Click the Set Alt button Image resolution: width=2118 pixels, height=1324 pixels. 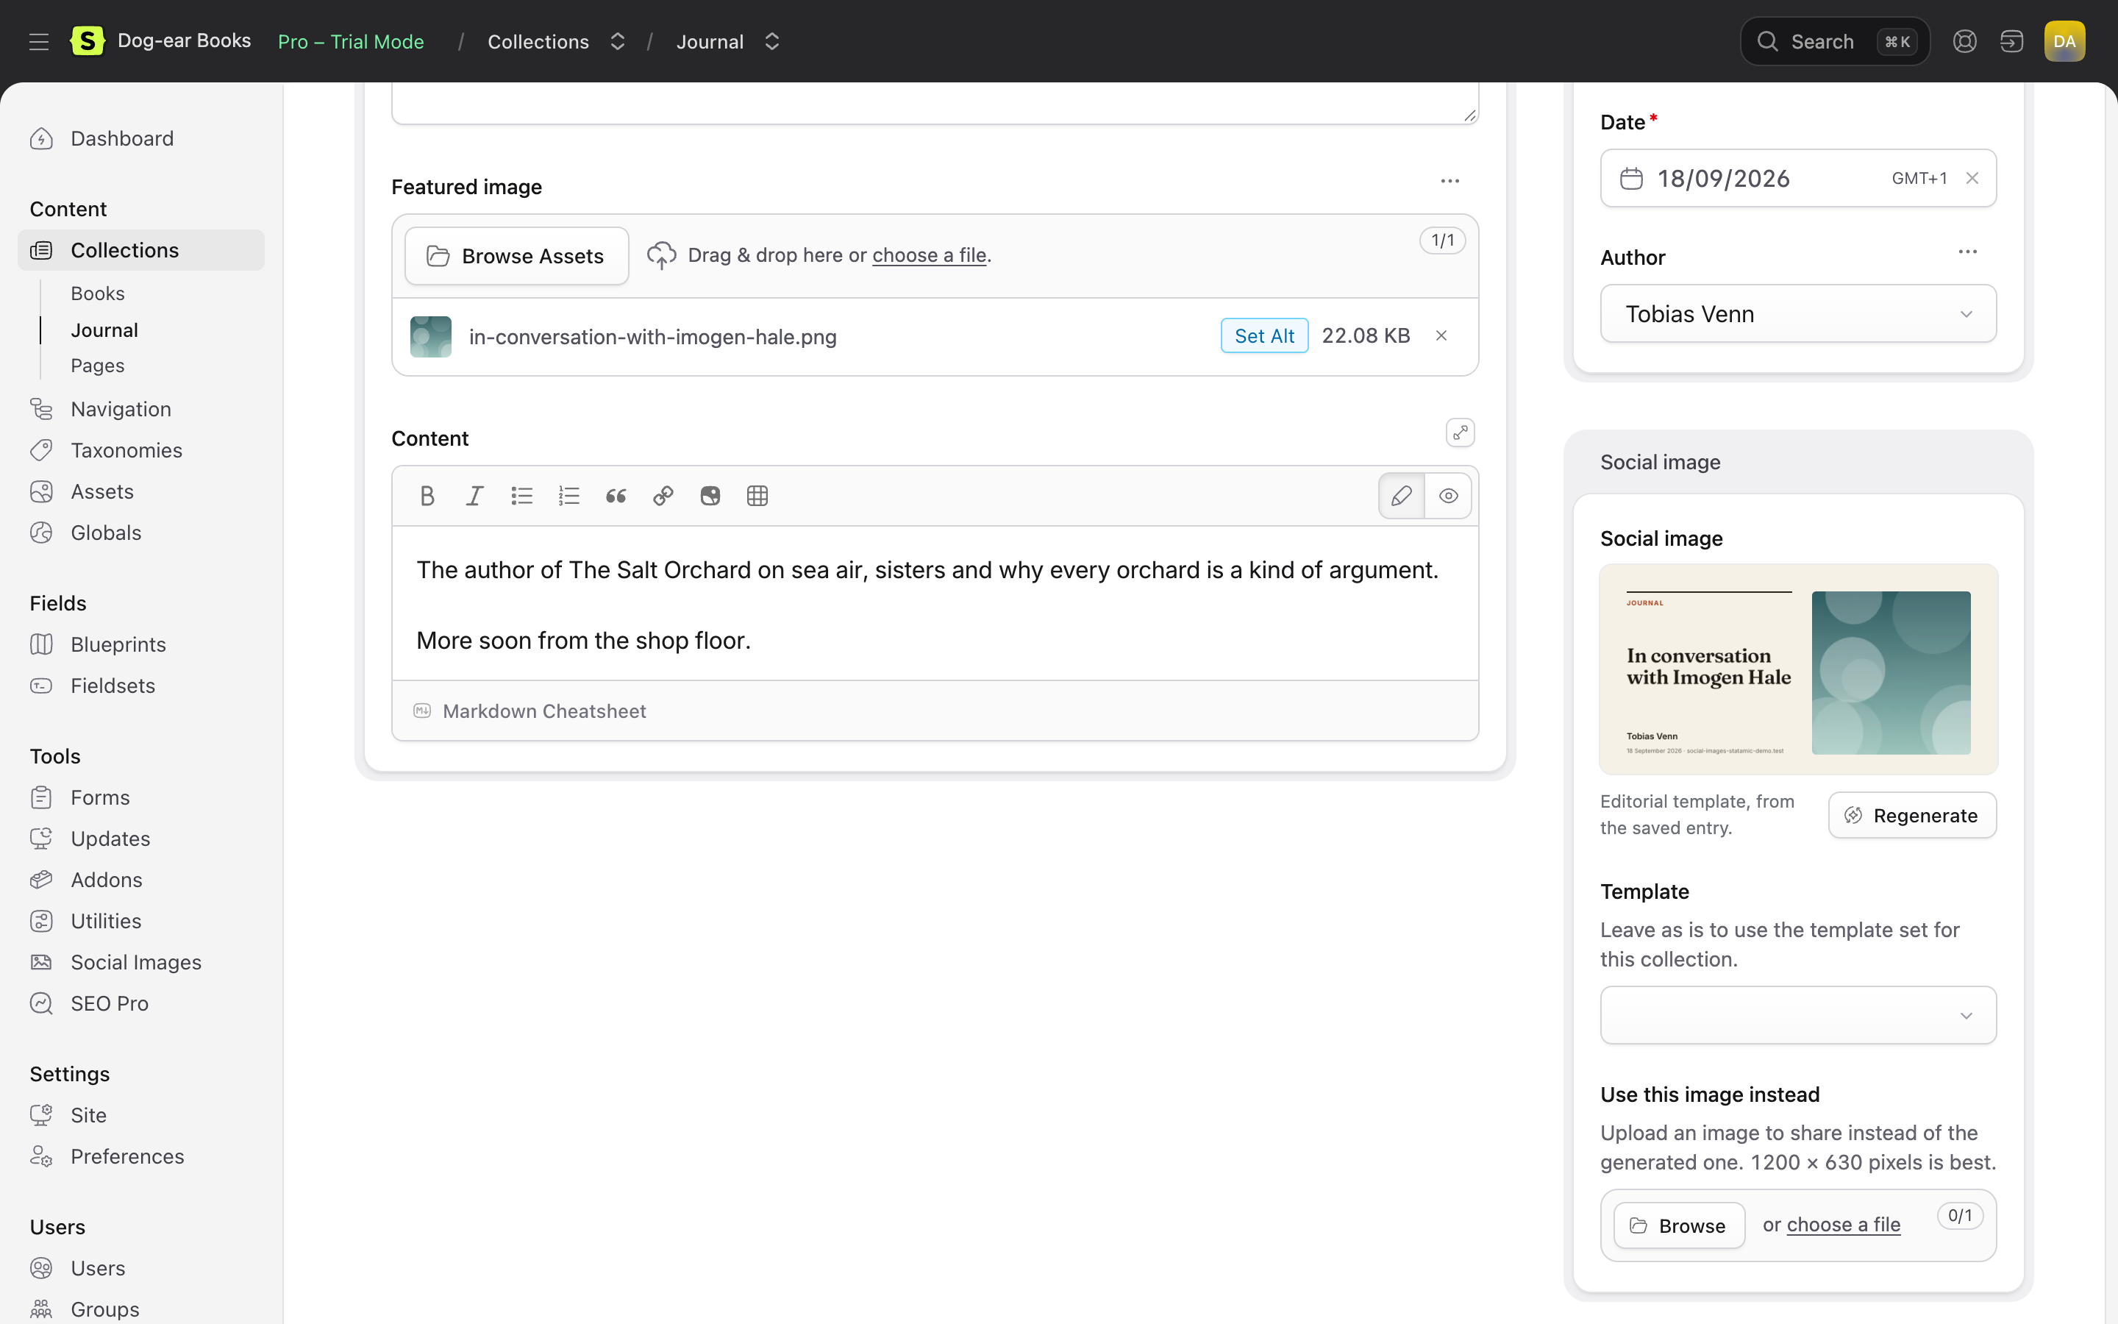tap(1263, 335)
